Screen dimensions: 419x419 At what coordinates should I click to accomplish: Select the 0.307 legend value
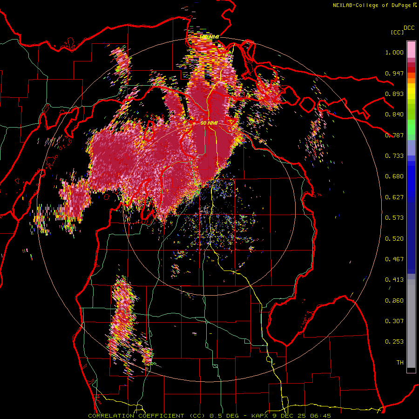[x=394, y=321]
